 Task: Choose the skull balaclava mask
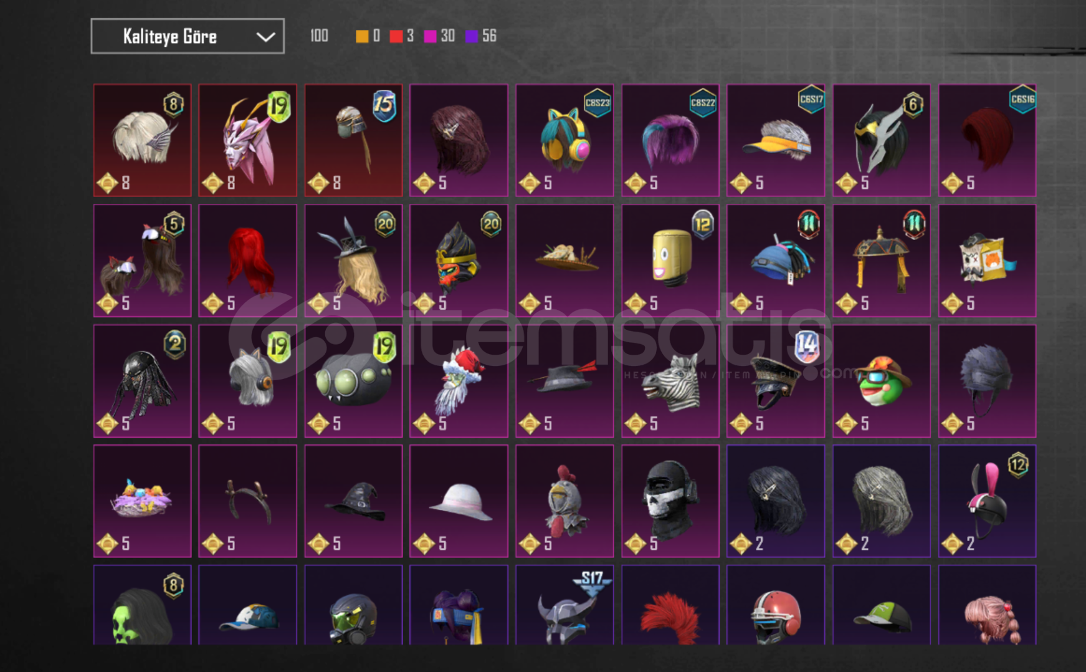click(x=670, y=501)
